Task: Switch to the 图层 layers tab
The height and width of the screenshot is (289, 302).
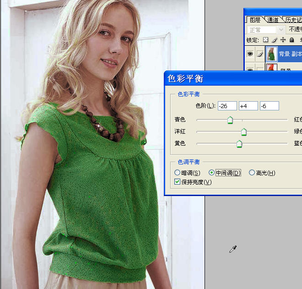Action: click(x=255, y=20)
